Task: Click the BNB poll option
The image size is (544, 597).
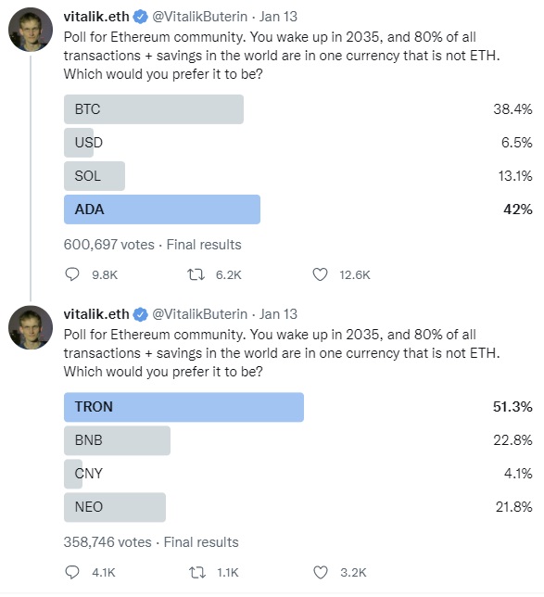Action: (117, 440)
